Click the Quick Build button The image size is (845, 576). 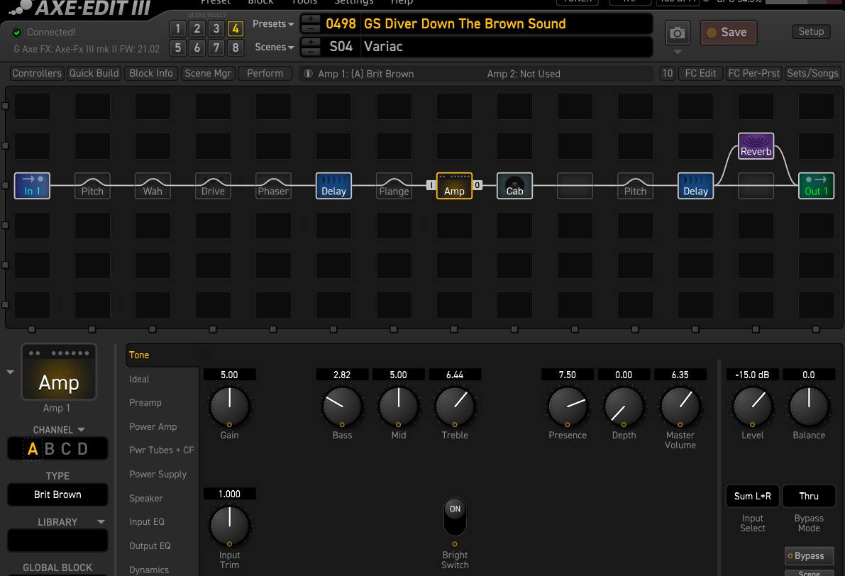pos(94,73)
